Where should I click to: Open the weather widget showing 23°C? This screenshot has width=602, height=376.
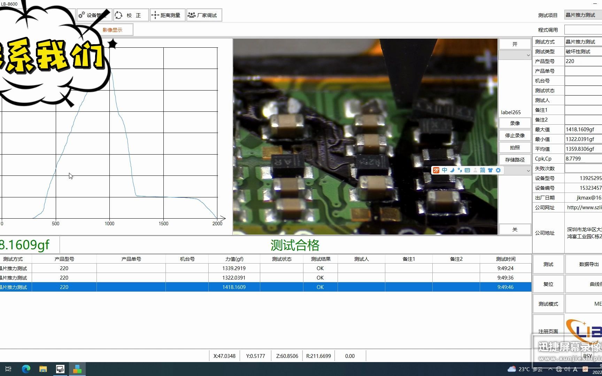coord(525,369)
